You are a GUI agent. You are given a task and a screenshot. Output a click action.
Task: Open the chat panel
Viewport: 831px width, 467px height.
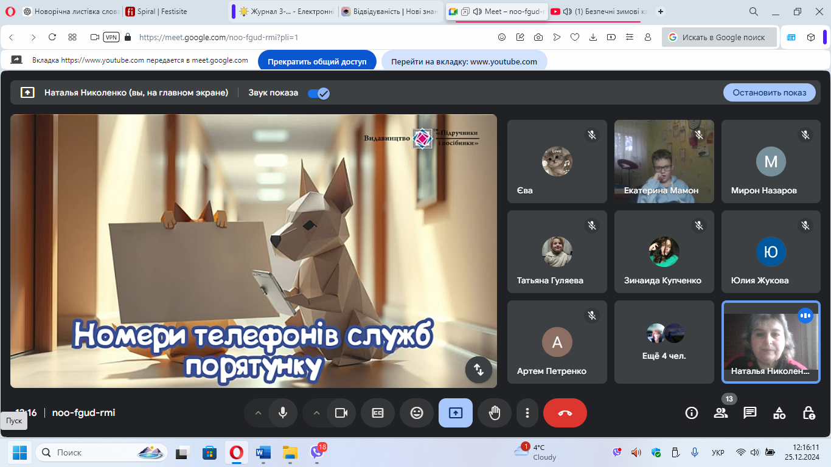750,413
